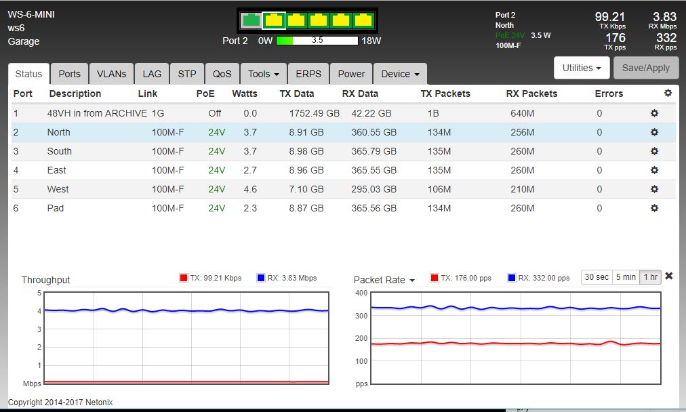The width and height of the screenshot is (686, 412).
Task: Close the graphs panel with the X icon
Action: click(x=669, y=276)
